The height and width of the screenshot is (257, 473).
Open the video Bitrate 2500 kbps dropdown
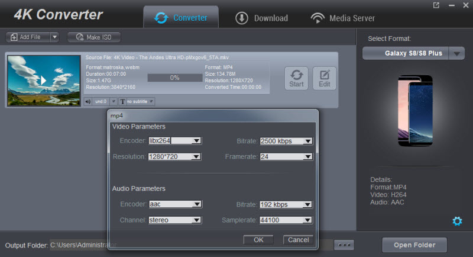(x=307, y=141)
